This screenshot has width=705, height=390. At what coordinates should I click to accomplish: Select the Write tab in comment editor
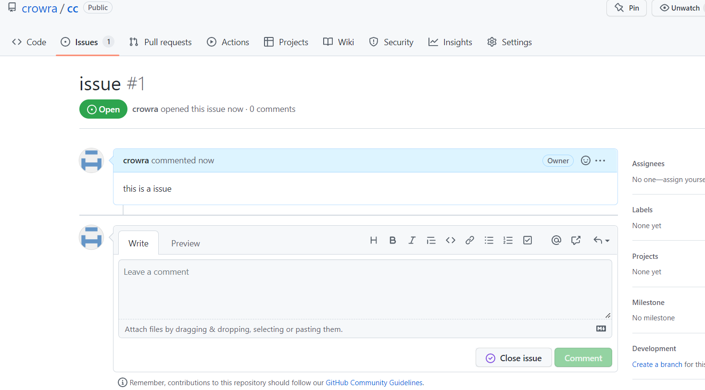[x=138, y=243]
